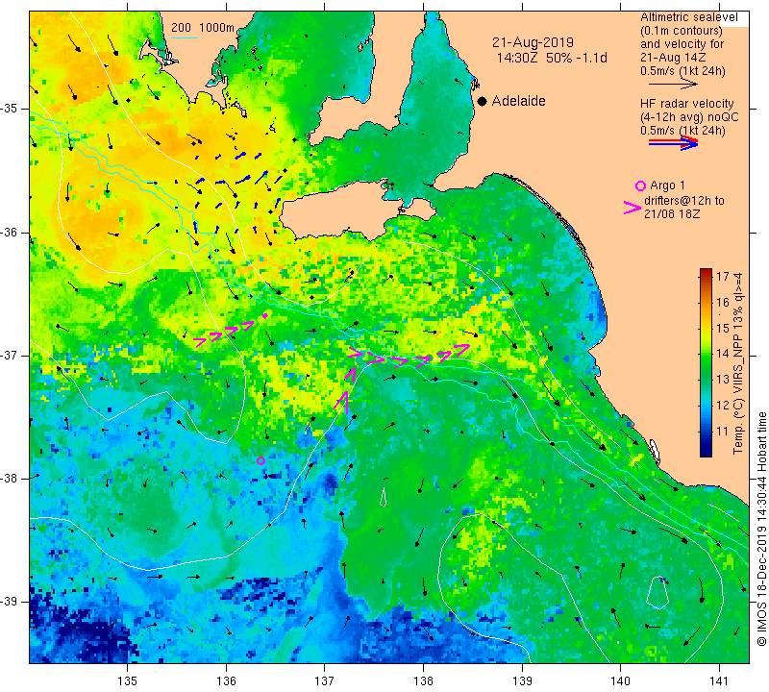
Task: Click the text 14:30Z 50% -1.1d
Action: point(552,58)
